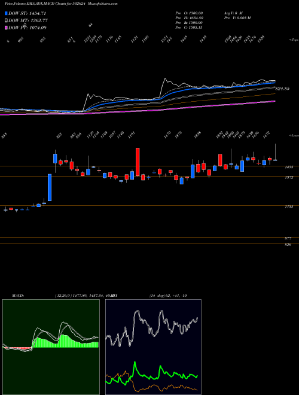Click the tallest red candlestick
Image resolution: width=299 pixels, height=395 pixels.
(x=138, y=162)
